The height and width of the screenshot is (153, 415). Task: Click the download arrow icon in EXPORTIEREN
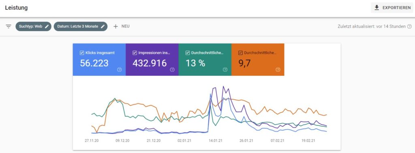coord(376,8)
